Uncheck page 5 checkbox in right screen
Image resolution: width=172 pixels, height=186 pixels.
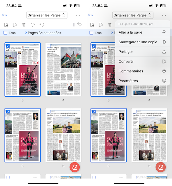point(94,111)
